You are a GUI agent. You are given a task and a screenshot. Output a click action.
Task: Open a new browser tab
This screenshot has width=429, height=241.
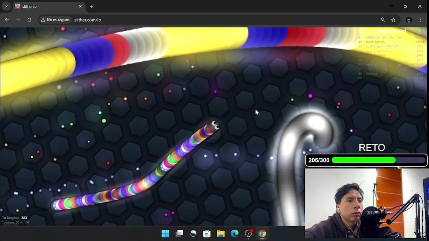92,6
